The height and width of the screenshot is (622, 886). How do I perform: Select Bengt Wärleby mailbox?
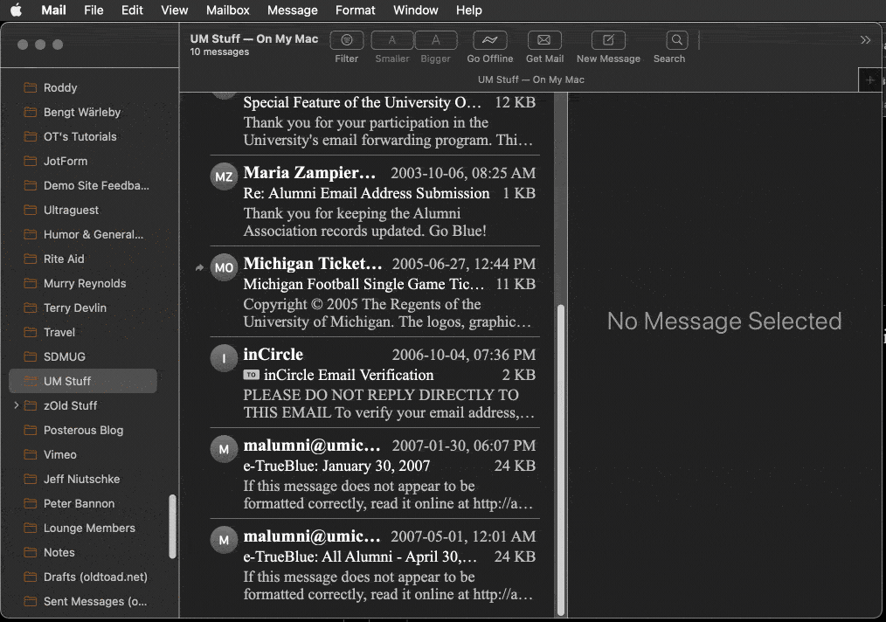point(83,112)
